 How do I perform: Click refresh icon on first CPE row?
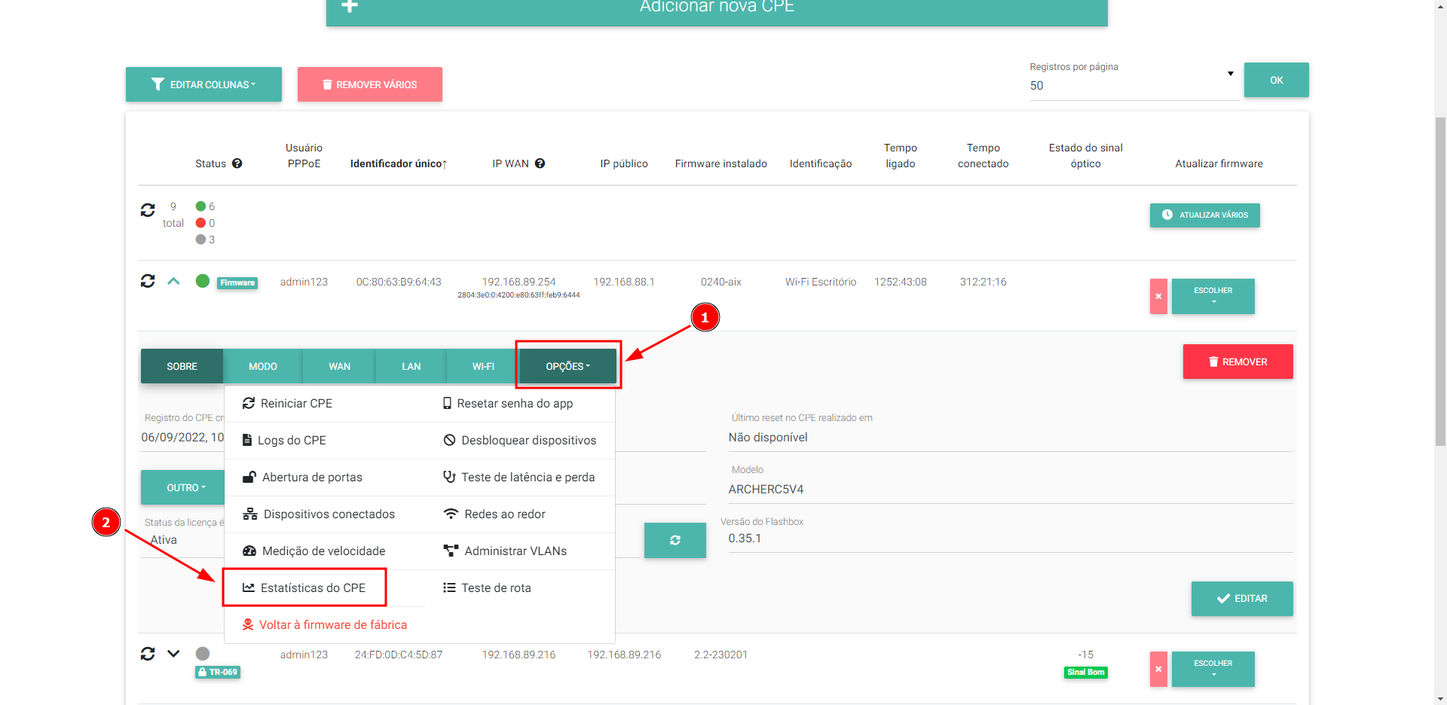[148, 281]
